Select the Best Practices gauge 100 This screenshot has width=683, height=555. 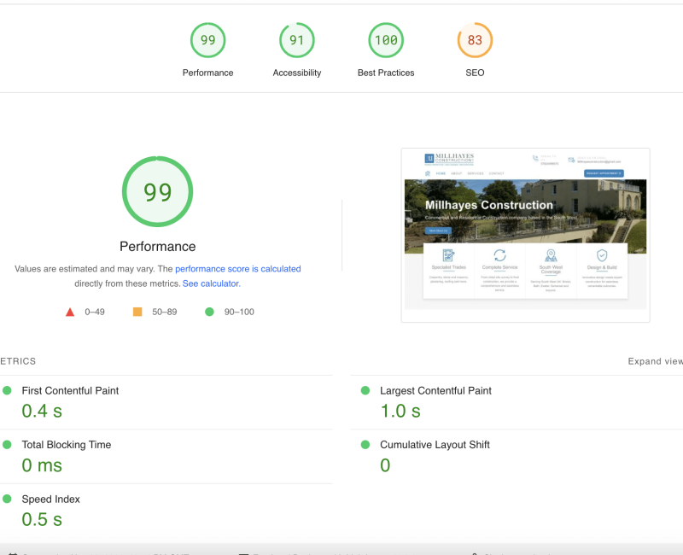[386, 41]
